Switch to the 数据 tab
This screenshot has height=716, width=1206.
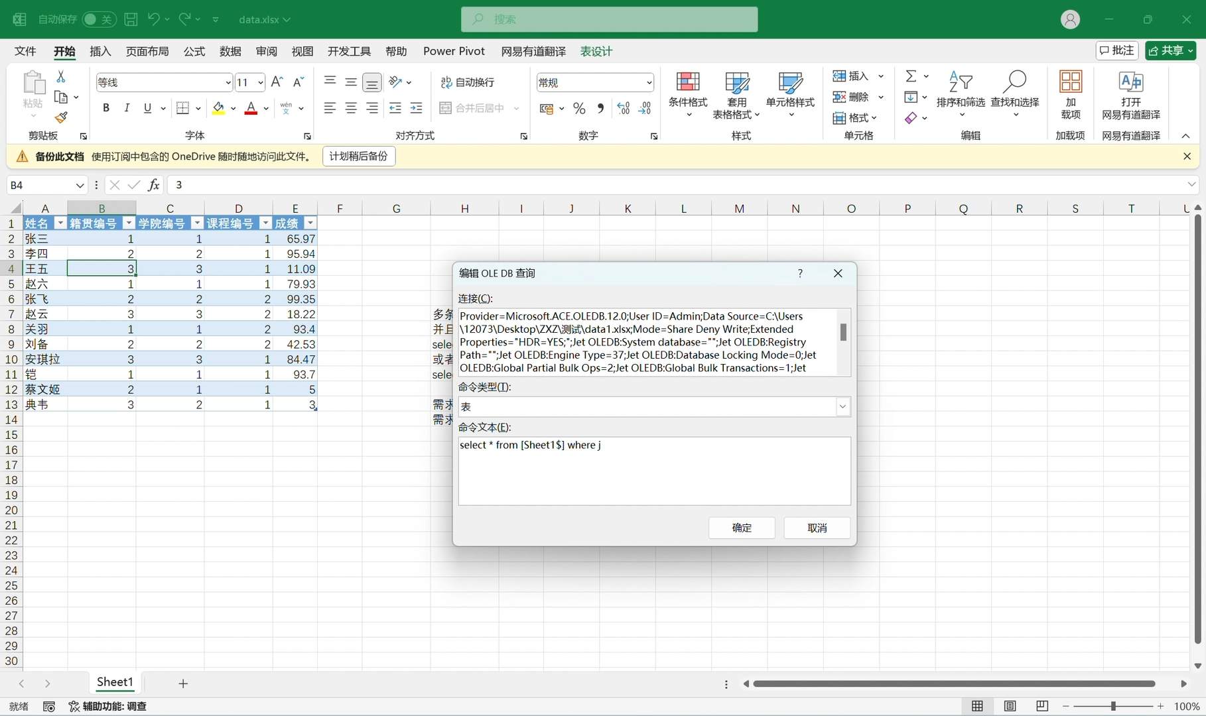point(230,51)
